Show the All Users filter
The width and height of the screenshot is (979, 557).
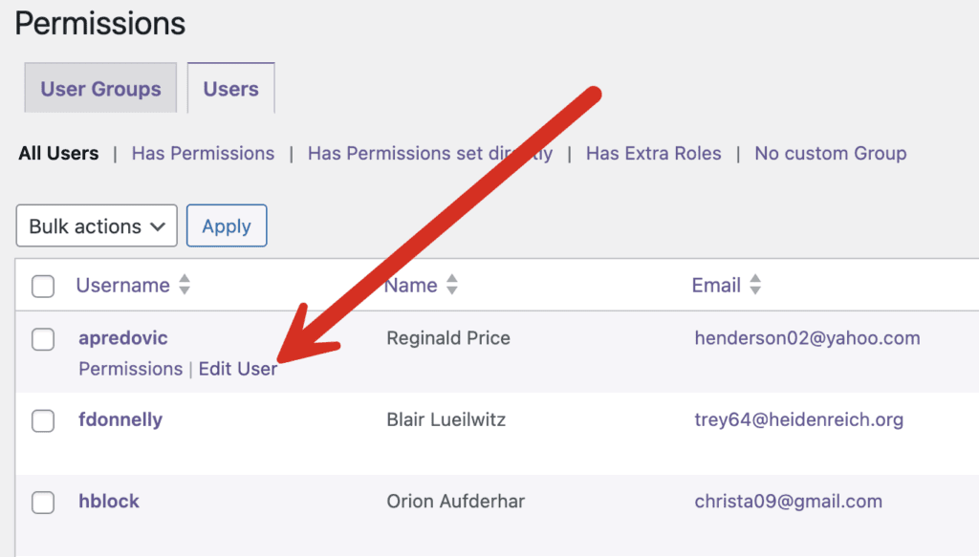[58, 153]
